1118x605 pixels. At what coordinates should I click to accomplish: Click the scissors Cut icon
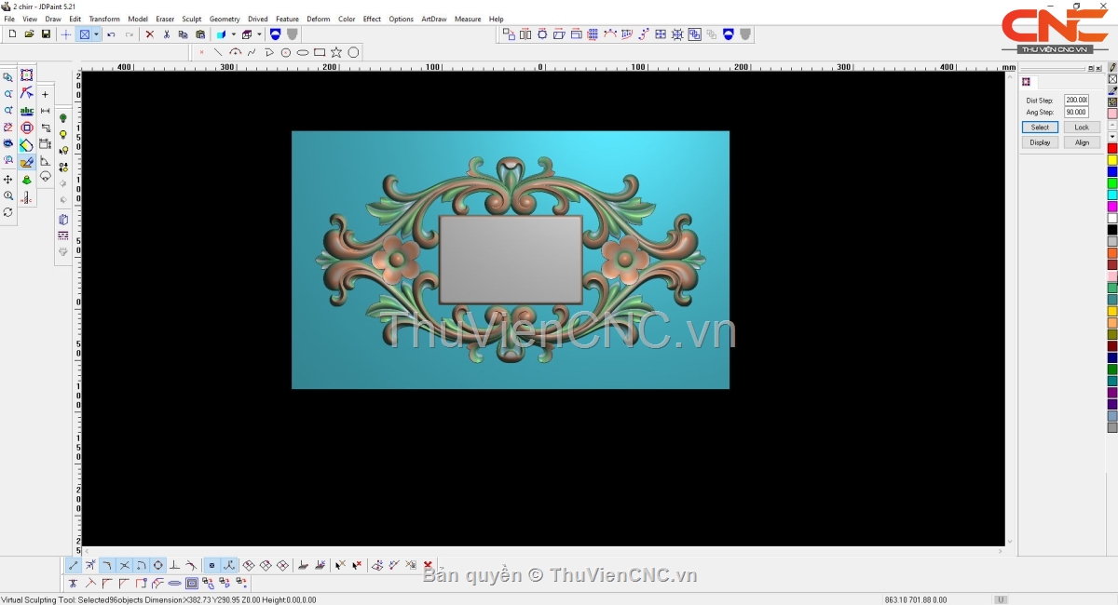[x=166, y=34]
